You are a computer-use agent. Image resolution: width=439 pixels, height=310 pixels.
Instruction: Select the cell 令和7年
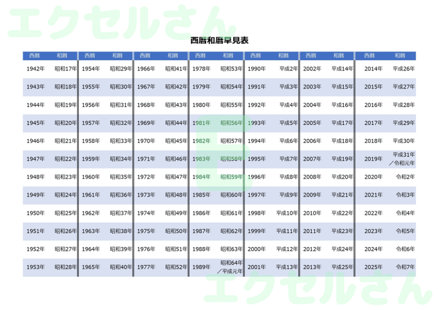click(x=406, y=267)
